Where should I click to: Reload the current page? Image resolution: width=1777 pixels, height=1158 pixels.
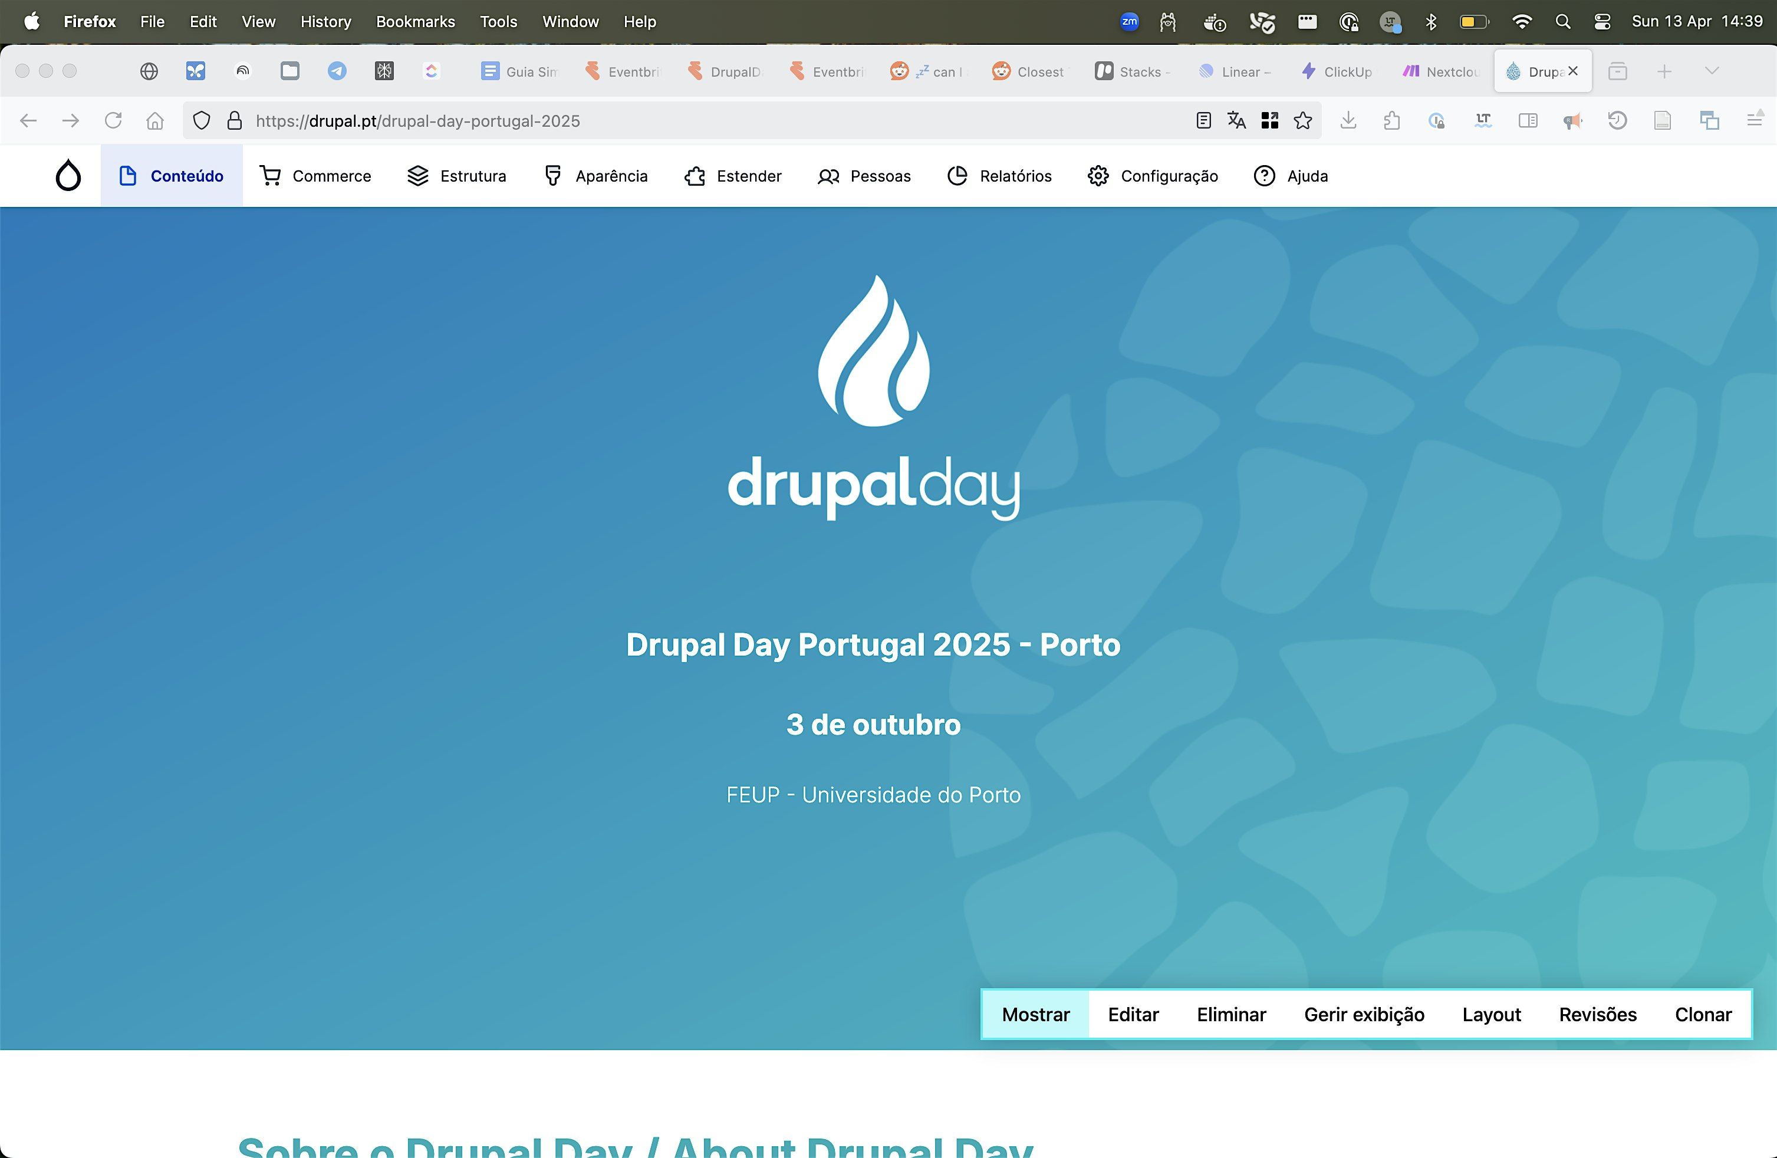(x=113, y=120)
